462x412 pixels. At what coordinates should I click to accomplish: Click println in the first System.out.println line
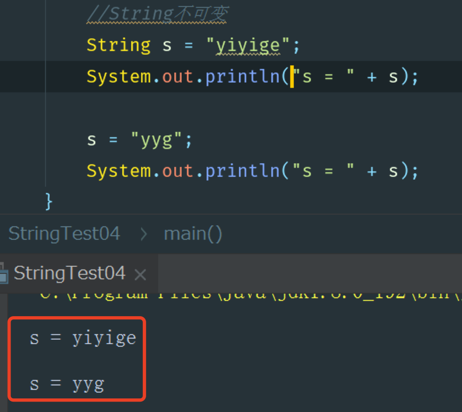tap(242, 76)
